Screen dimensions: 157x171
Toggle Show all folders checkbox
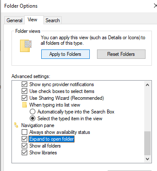[25, 146]
